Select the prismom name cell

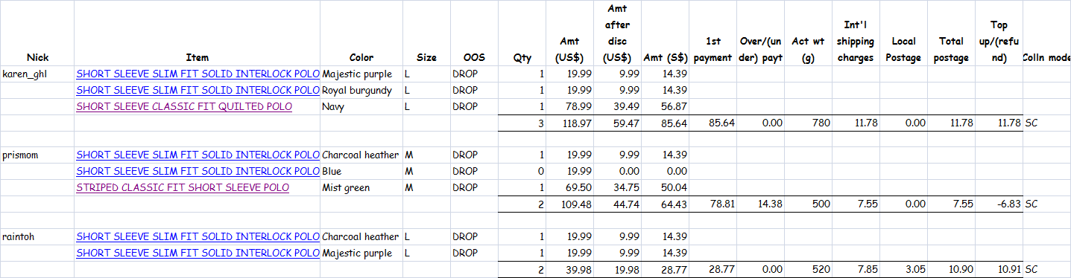point(37,155)
